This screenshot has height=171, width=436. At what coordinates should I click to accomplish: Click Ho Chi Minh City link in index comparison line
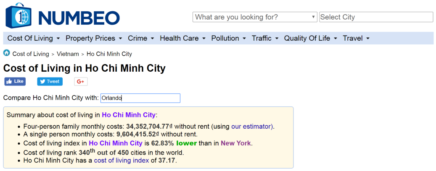[115, 144]
